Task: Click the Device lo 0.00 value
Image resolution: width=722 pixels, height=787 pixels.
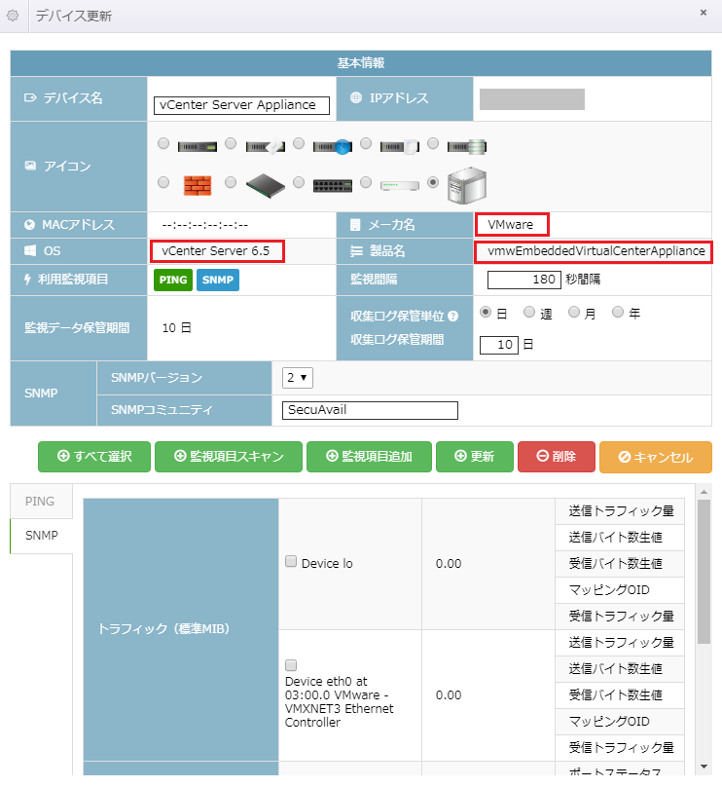Action: click(x=449, y=564)
